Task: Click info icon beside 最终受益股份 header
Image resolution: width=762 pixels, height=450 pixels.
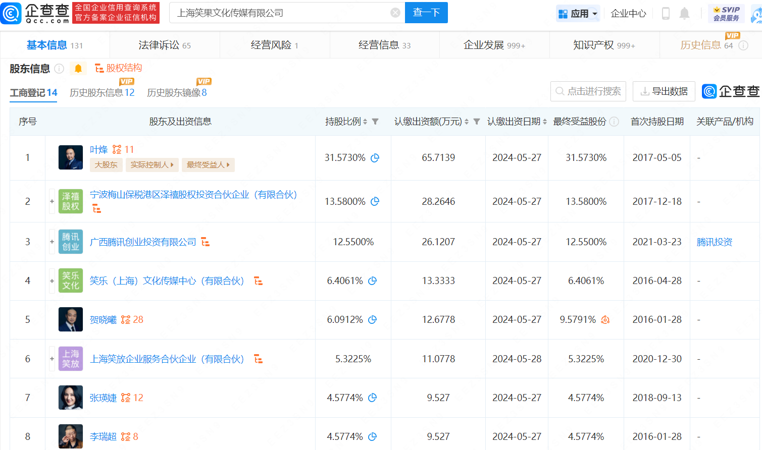Action: (x=614, y=122)
